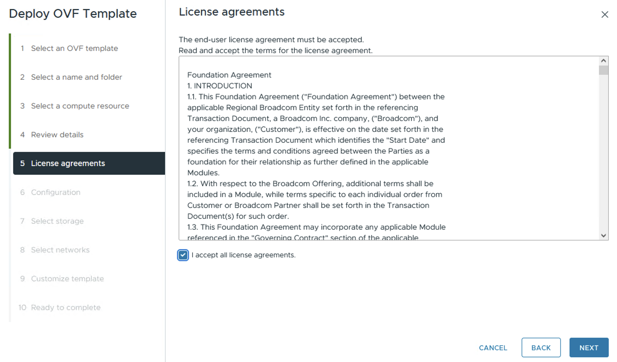Select step 5 License agreements

click(68, 163)
